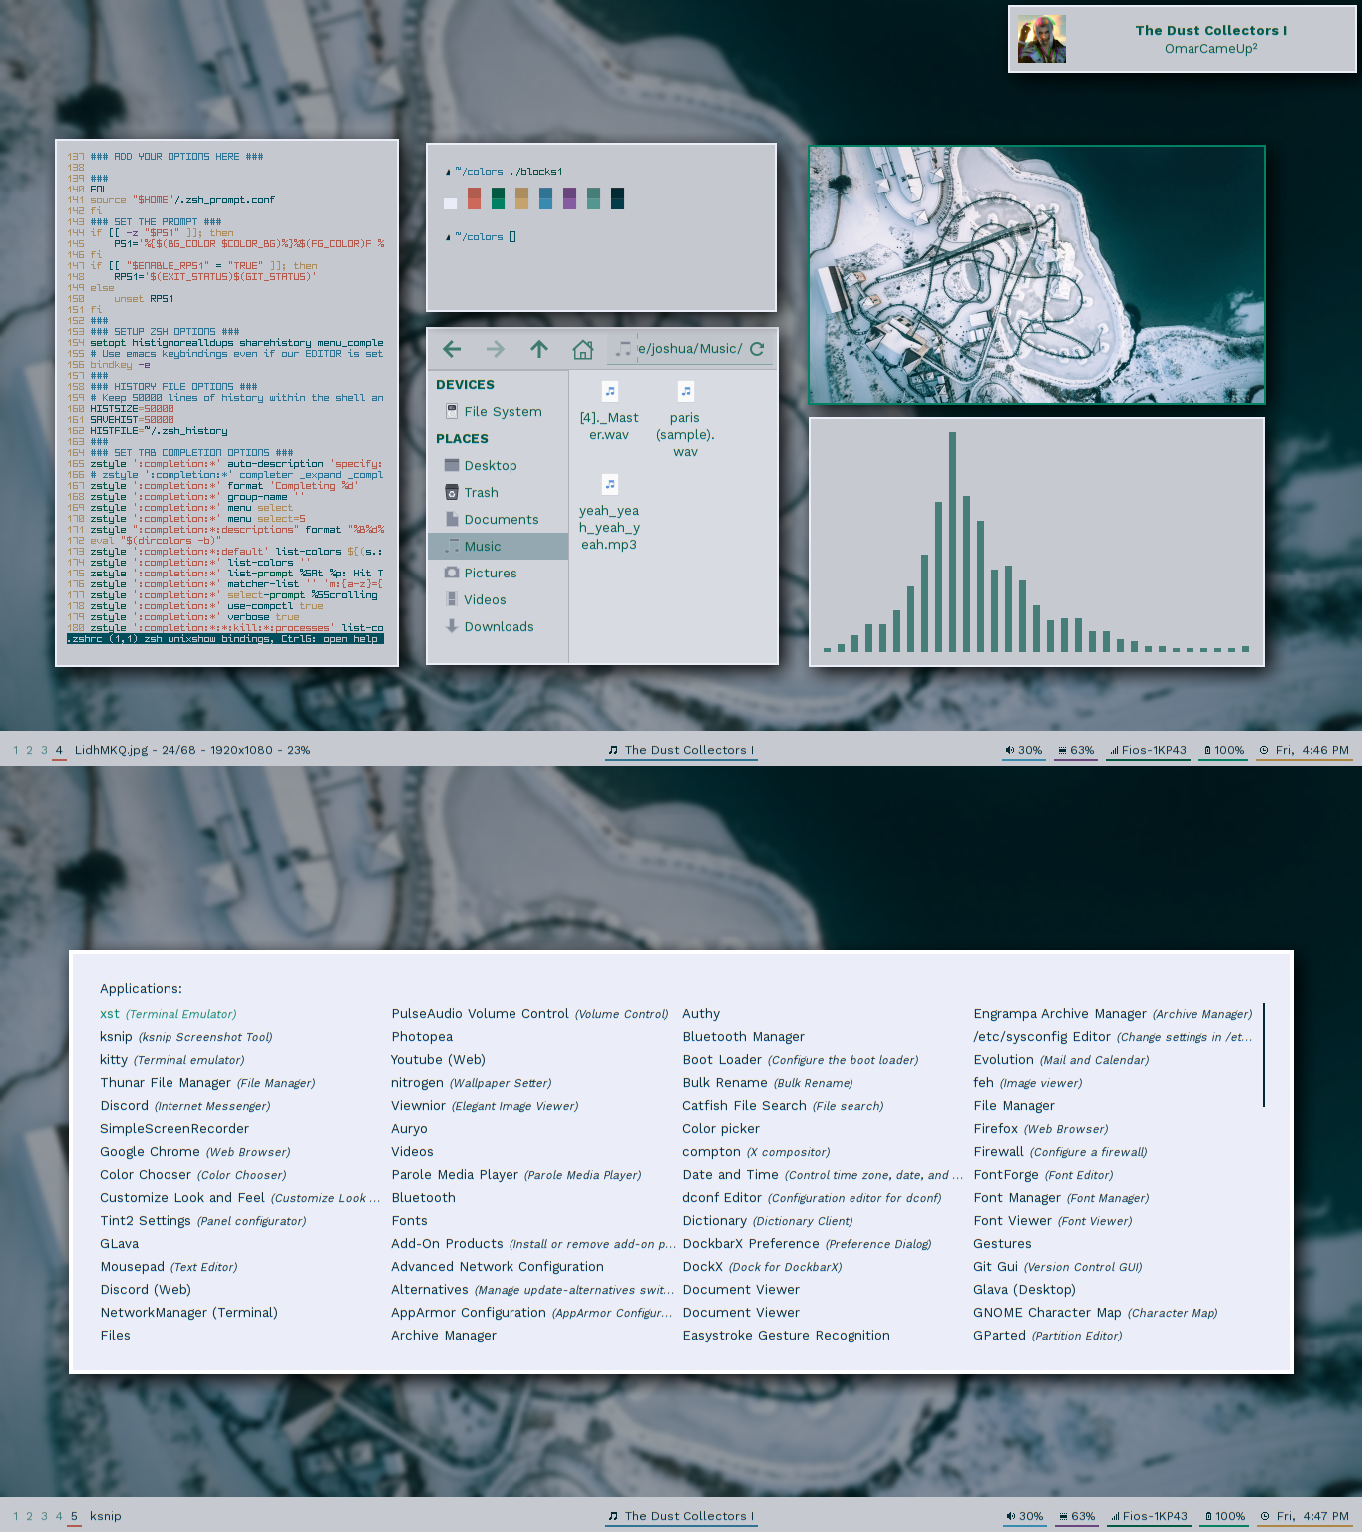Switch to workspace 2 on top panel

click(x=29, y=750)
